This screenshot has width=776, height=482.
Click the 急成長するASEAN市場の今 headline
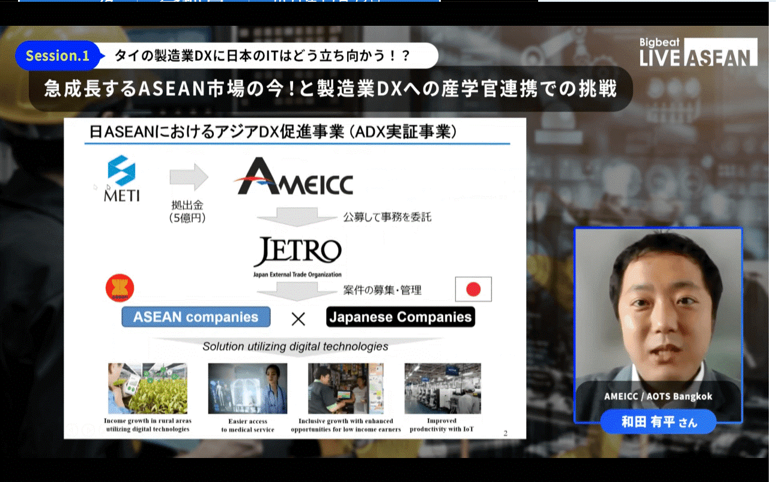[x=331, y=89]
